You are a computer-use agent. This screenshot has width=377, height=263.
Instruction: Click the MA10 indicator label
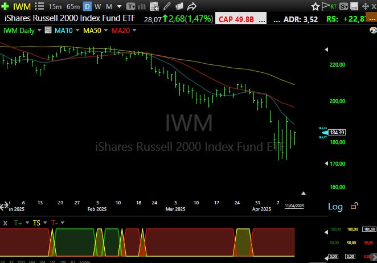[63, 31]
